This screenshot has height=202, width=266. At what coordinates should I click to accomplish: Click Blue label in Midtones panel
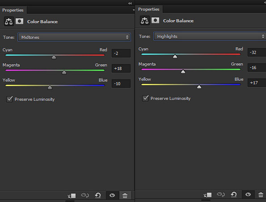pyautogui.click(x=103, y=80)
